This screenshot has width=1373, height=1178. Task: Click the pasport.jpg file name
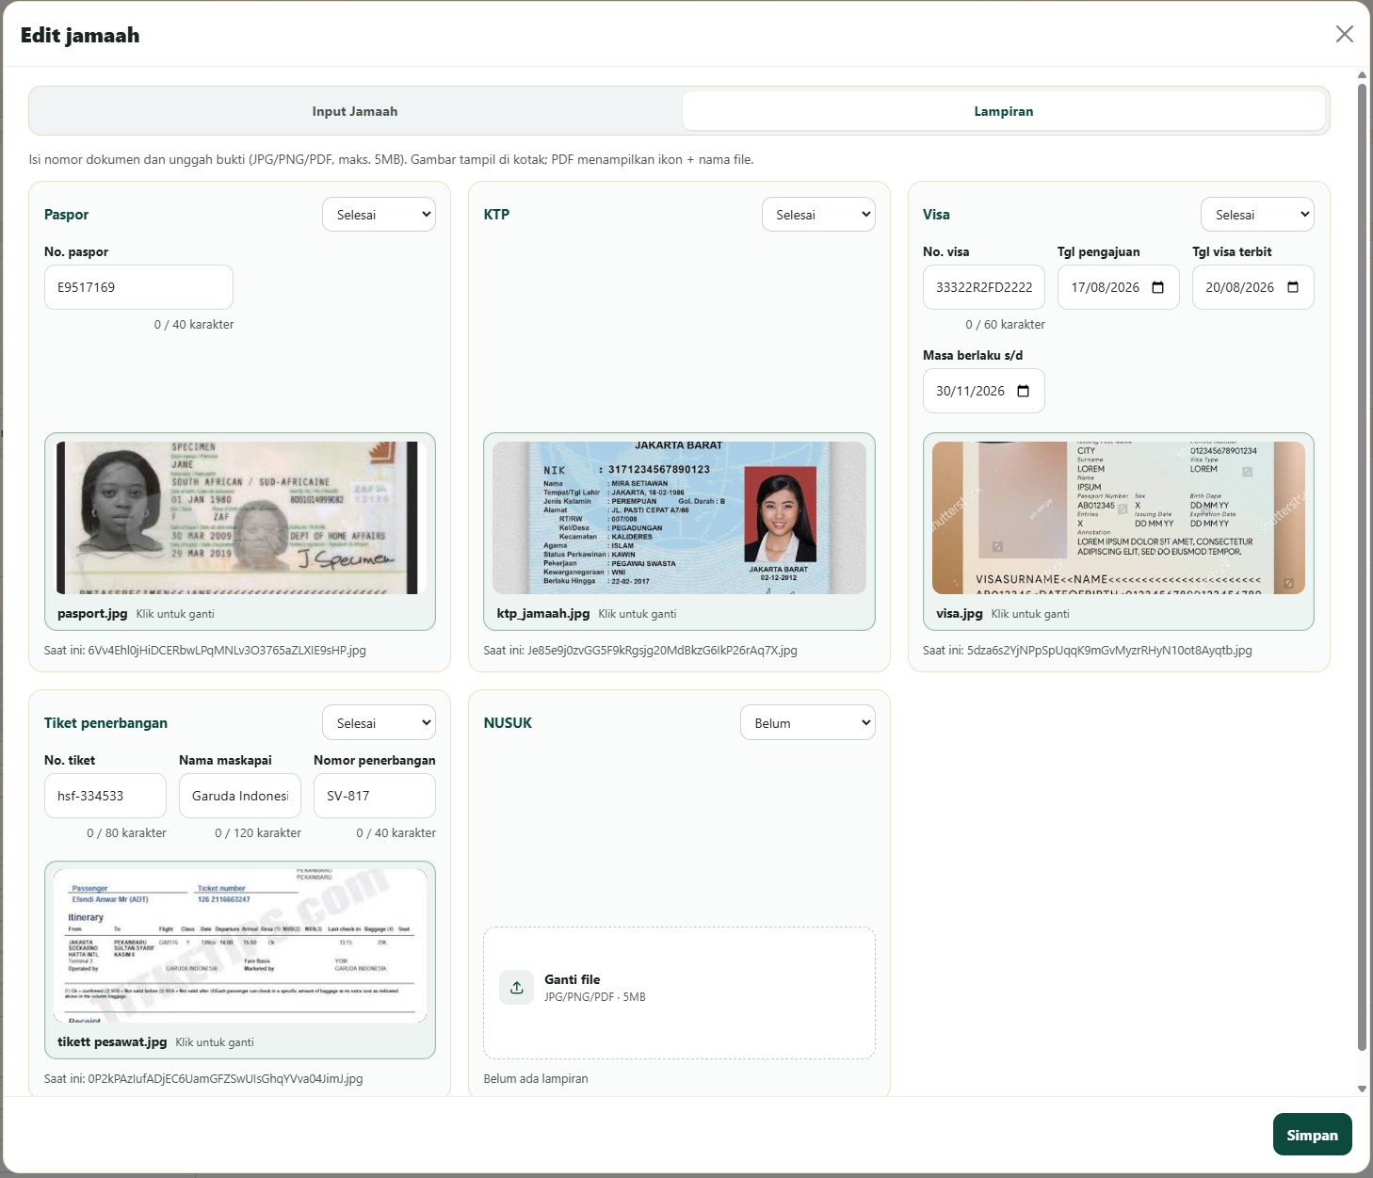[x=92, y=614]
